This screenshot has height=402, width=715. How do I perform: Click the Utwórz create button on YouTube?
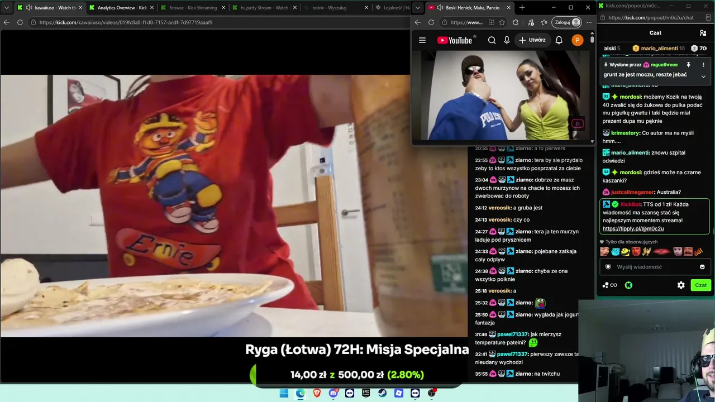(x=532, y=40)
